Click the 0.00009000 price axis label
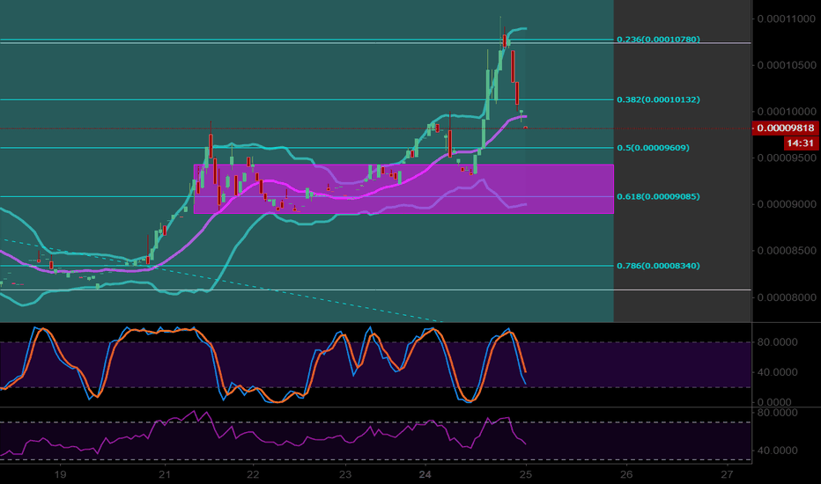Viewport: 821px width, 484px height. click(x=786, y=204)
